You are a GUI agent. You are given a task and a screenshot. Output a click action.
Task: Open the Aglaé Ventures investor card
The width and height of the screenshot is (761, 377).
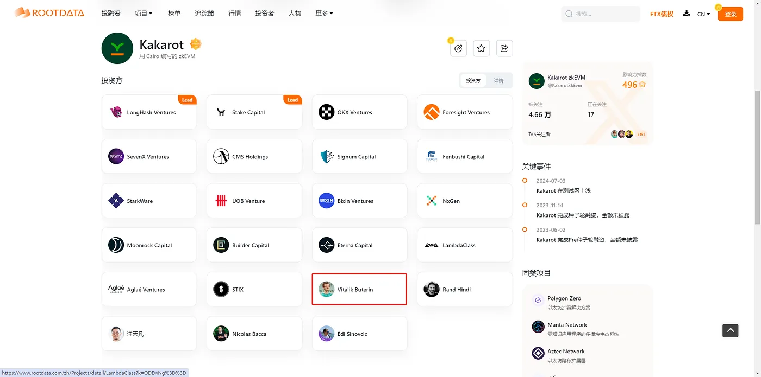click(x=149, y=289)
